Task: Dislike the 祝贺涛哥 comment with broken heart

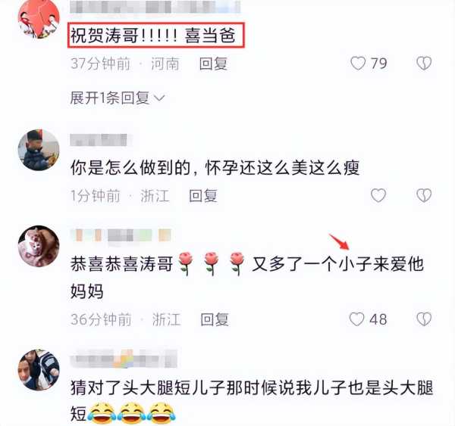Action: pyautogui.click(x=424, y=63)
